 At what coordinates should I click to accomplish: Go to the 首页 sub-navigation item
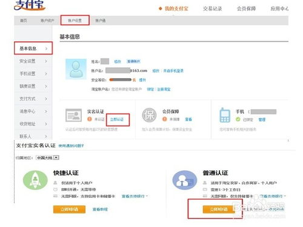point(24,21)
